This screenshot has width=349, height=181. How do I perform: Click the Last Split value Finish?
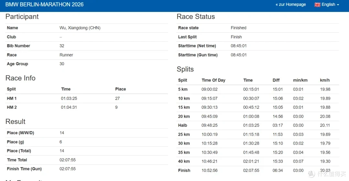click(236, 37)
